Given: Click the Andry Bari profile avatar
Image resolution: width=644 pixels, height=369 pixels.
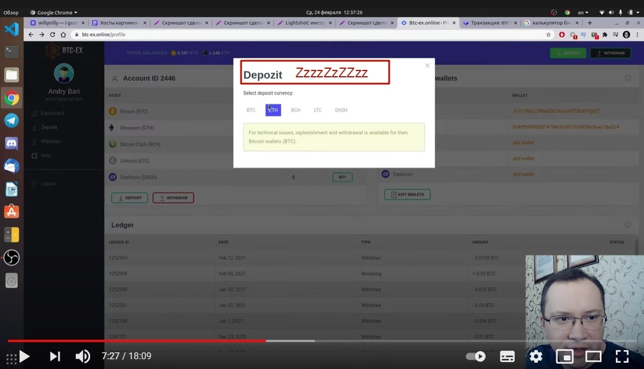Looking at the screenshot, I should (x=64, y=73).
